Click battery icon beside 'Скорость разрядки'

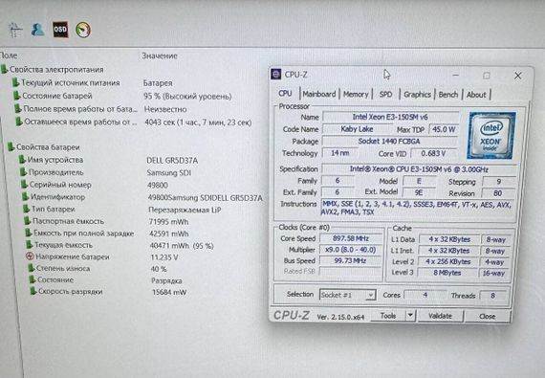(x=33, y=291)
